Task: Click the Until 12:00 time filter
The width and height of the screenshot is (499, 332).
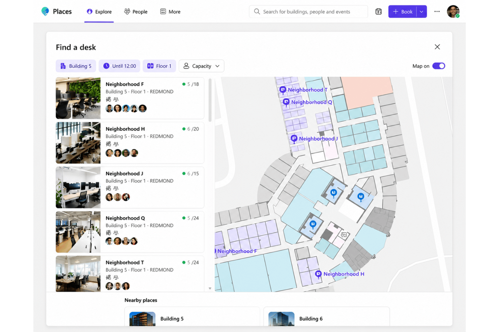Action: coord(120,66)
